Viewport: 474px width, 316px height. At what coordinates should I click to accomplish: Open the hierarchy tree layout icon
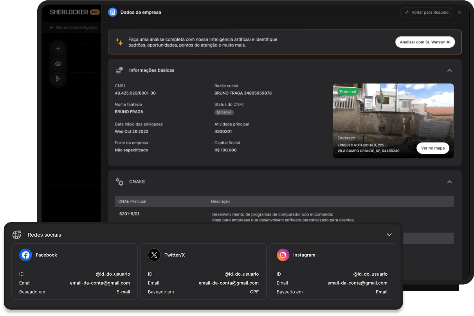point(58,79)
